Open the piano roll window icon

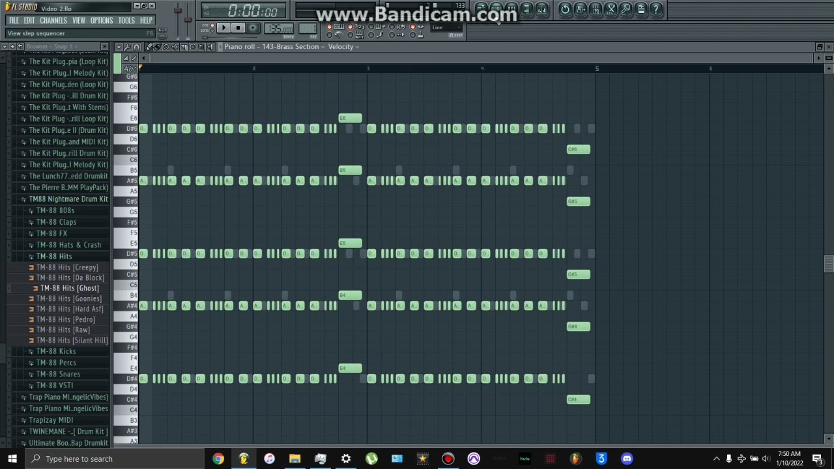click(x=511, y=9)
